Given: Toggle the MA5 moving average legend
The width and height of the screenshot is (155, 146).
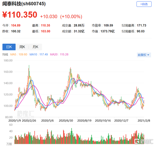Looking at the screenshot, I should click(19, 54).
